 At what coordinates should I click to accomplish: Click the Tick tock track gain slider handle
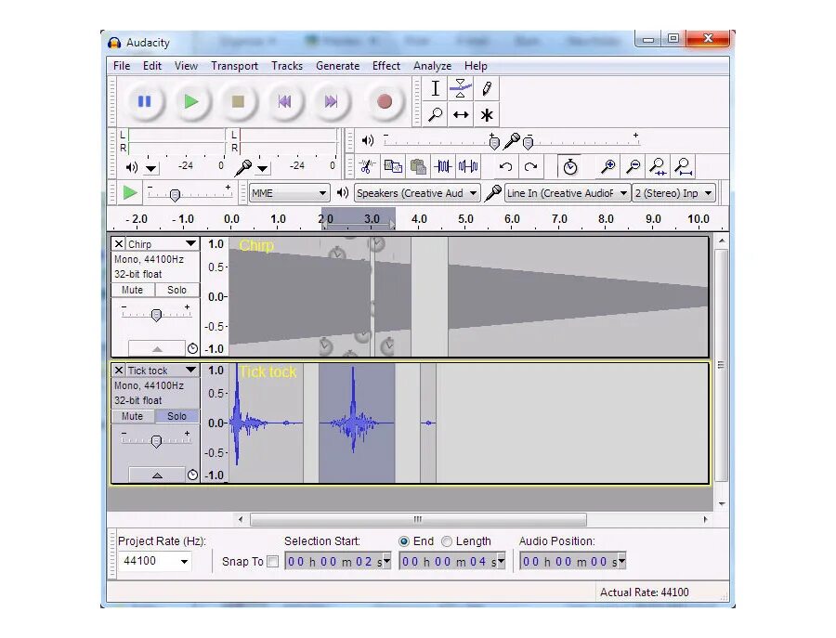coord(156,441)
